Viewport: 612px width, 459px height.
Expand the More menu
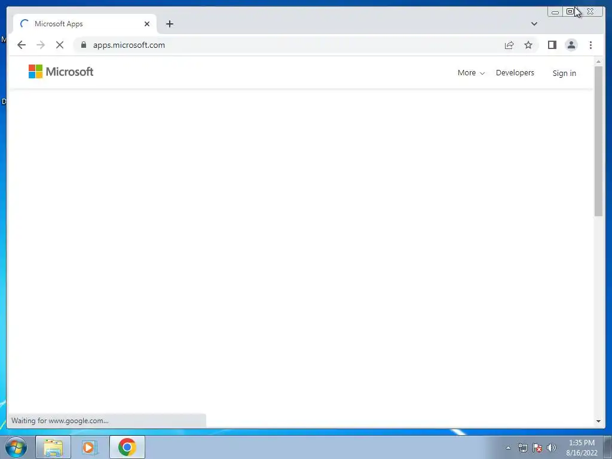[x=471, y=73]
